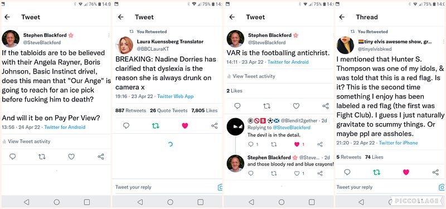The width and height of the screenshot is (446, 209).
Task: Tap Android home button on second screen
Action: pyautogui.click(x=170, y=202)
